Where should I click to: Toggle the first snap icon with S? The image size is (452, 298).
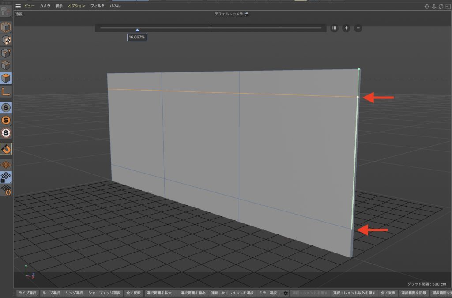click(6, 107)
